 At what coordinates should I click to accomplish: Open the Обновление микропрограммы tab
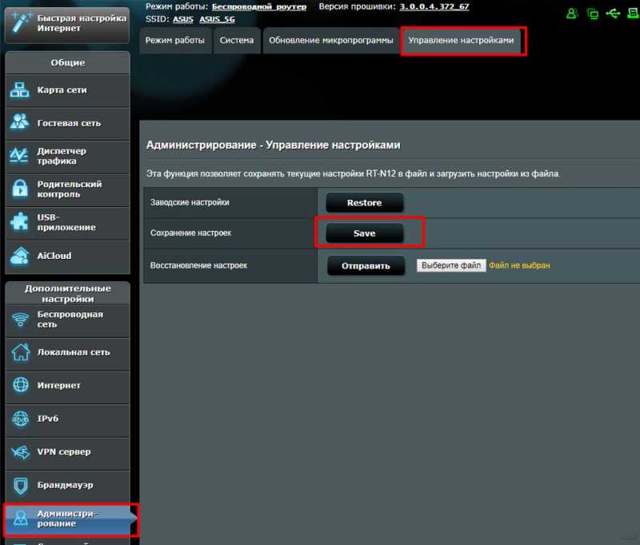(330, 40)
